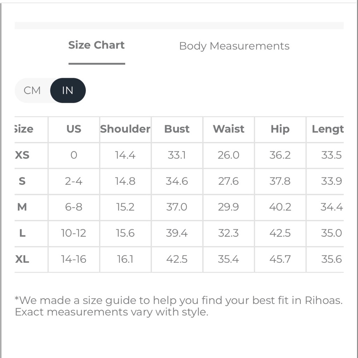The image size is (358, 358).
Task: Click the 29.9 waist value for M
Action: coord(228,207)
